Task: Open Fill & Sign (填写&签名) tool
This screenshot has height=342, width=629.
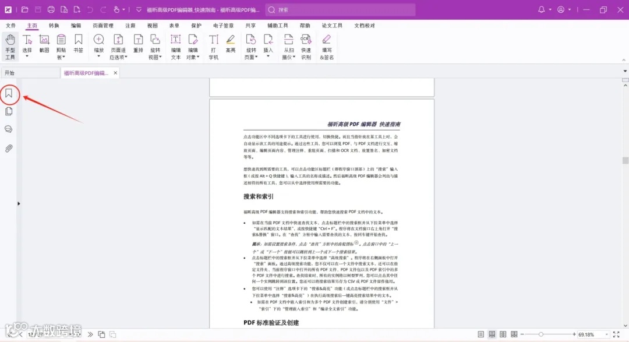Action: (327, 47)
